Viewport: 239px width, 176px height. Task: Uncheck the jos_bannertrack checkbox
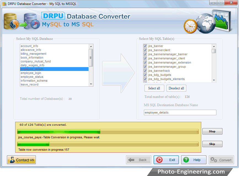coord(145,71)
